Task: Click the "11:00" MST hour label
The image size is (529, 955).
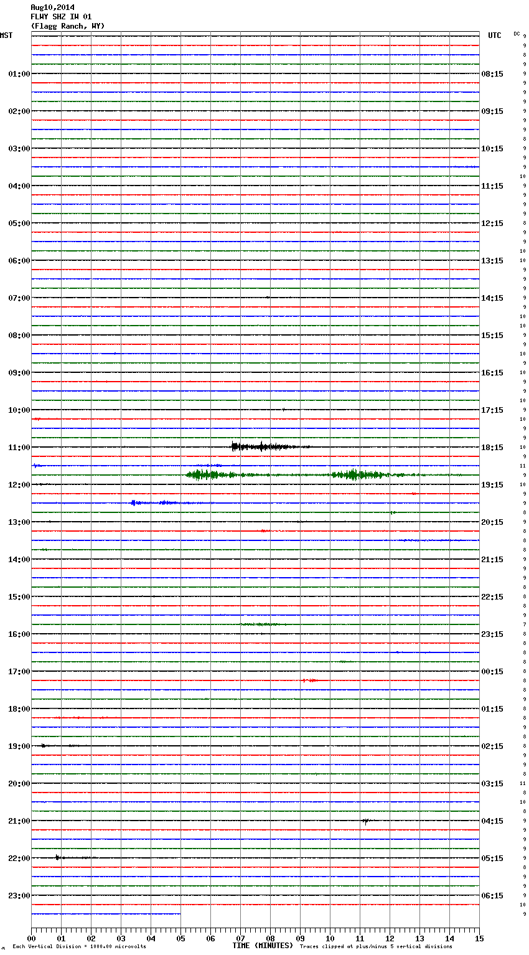Action: coord(19,448)
